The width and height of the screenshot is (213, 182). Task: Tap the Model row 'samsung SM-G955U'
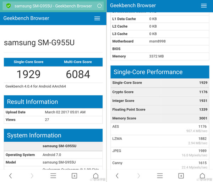(x=53, y=162)
